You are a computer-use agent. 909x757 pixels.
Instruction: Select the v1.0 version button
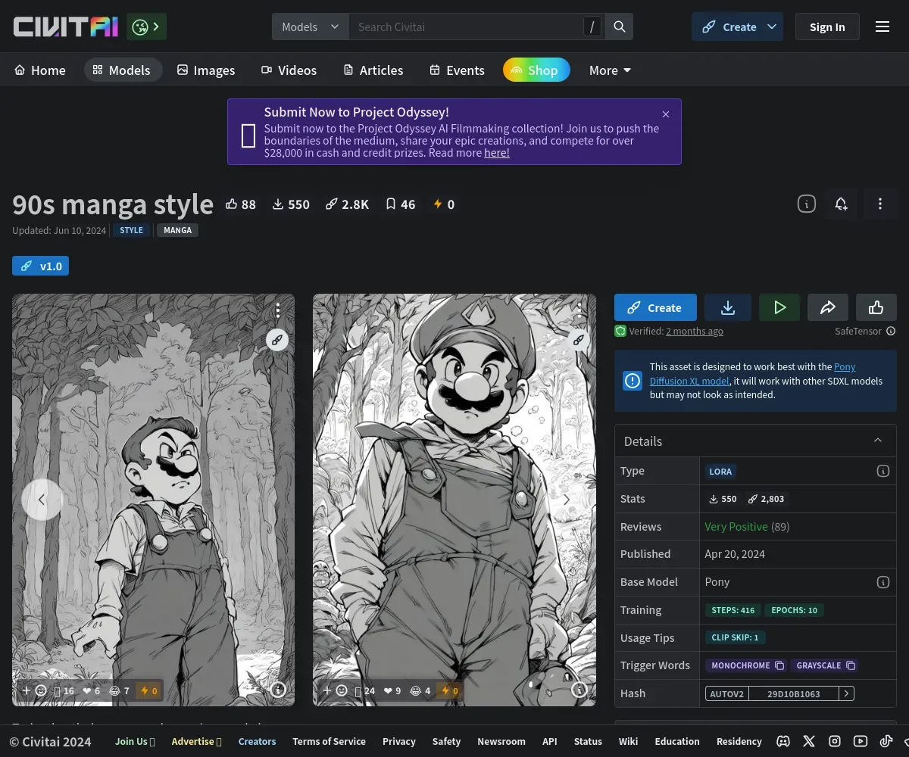(41, 266)
